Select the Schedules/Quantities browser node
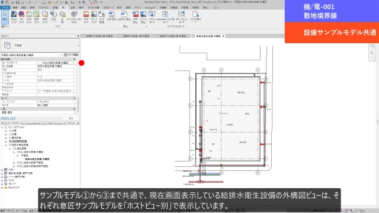This screenshot has width=379, height=213. [21, 173]
